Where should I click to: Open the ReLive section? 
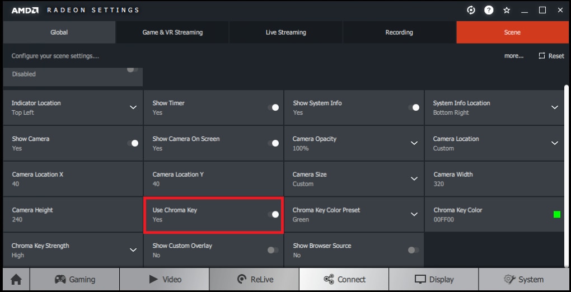click(254, 279)
